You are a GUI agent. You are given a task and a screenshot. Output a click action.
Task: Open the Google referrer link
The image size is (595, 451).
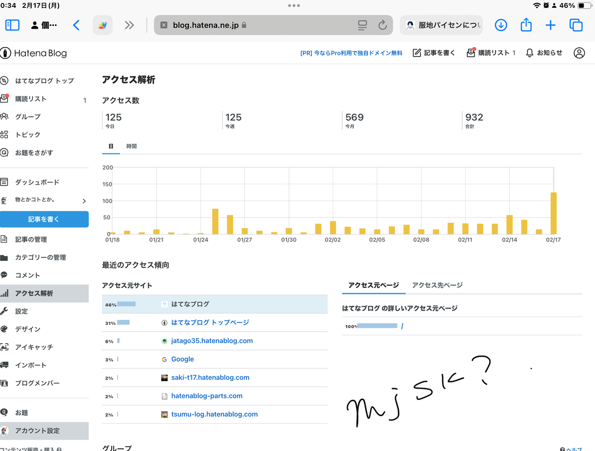coord(182,359)
